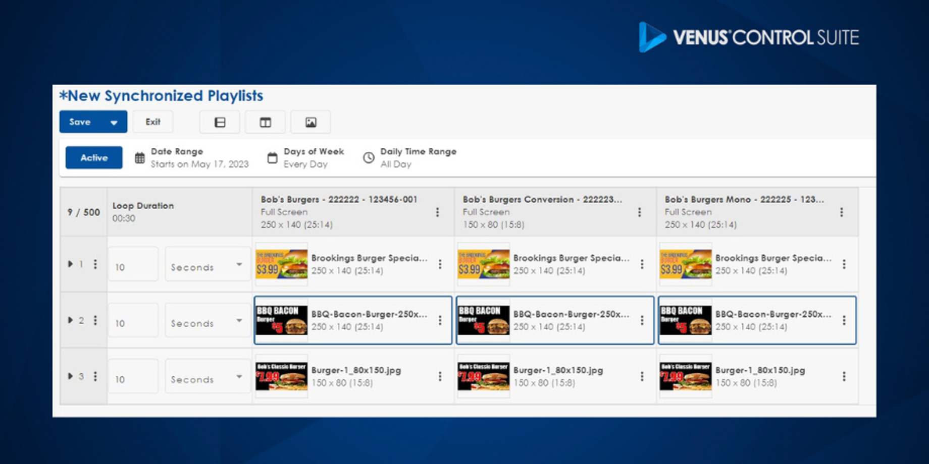Viewport: 929px width, 464px height.
Task: Open the Date Range calendar icon
Action: point(140,158)
